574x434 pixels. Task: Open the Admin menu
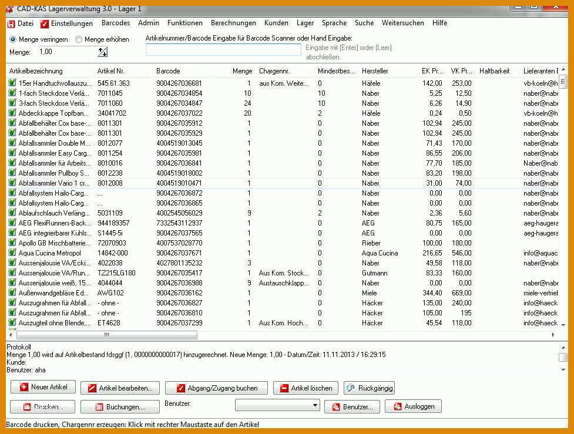click(x=149, y=23)
